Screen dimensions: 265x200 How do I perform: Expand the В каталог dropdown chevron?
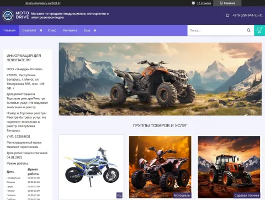coord(41,30)
